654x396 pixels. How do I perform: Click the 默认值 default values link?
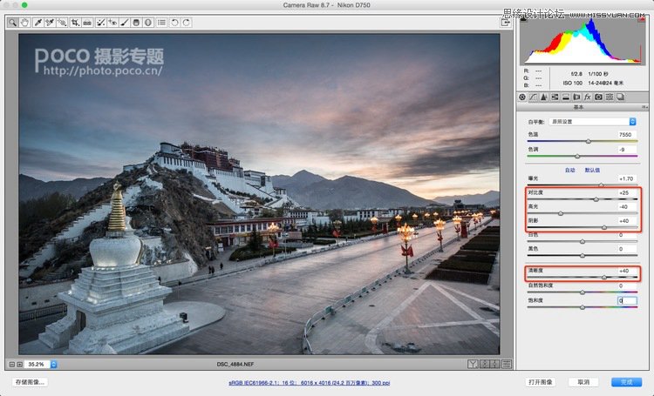click(592, 170)
